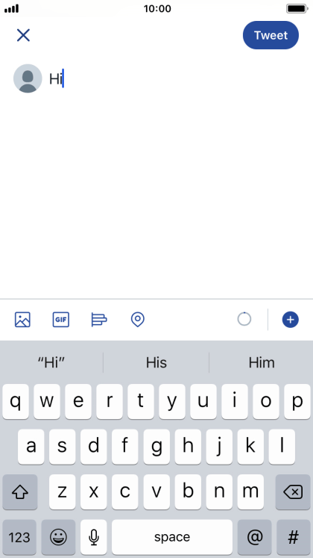Tap the @ mention key
Viewport: 313px width, 558px height.
[255, 536]
